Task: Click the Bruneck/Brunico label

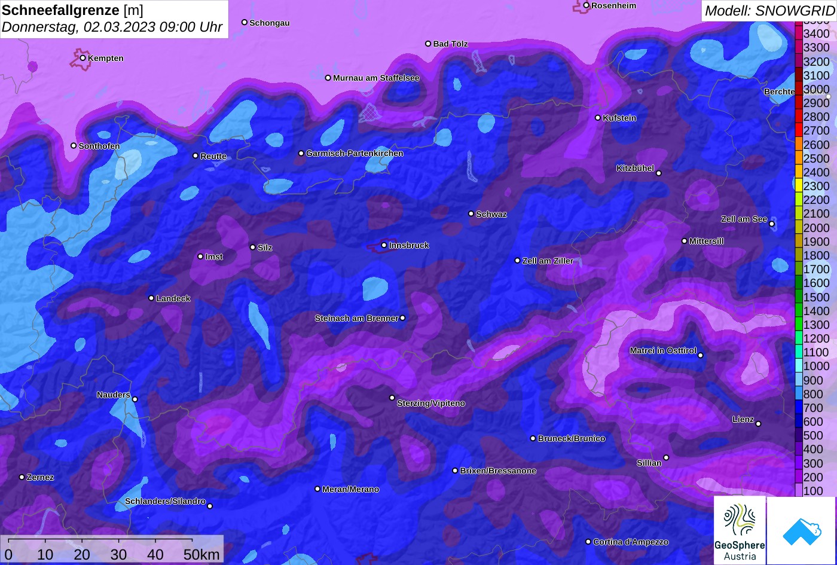Action: (572, 438)
